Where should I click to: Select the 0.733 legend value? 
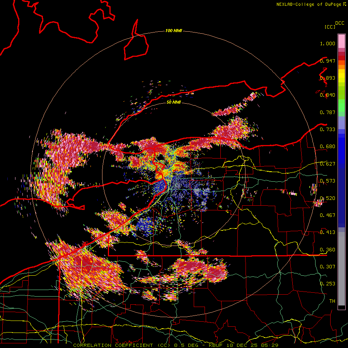click(x=328, y=130)
